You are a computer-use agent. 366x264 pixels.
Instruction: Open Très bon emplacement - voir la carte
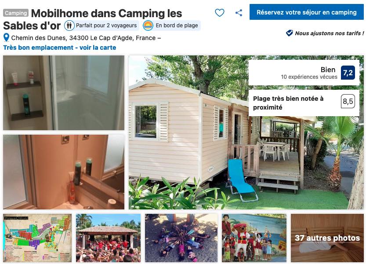pos(60,48)
